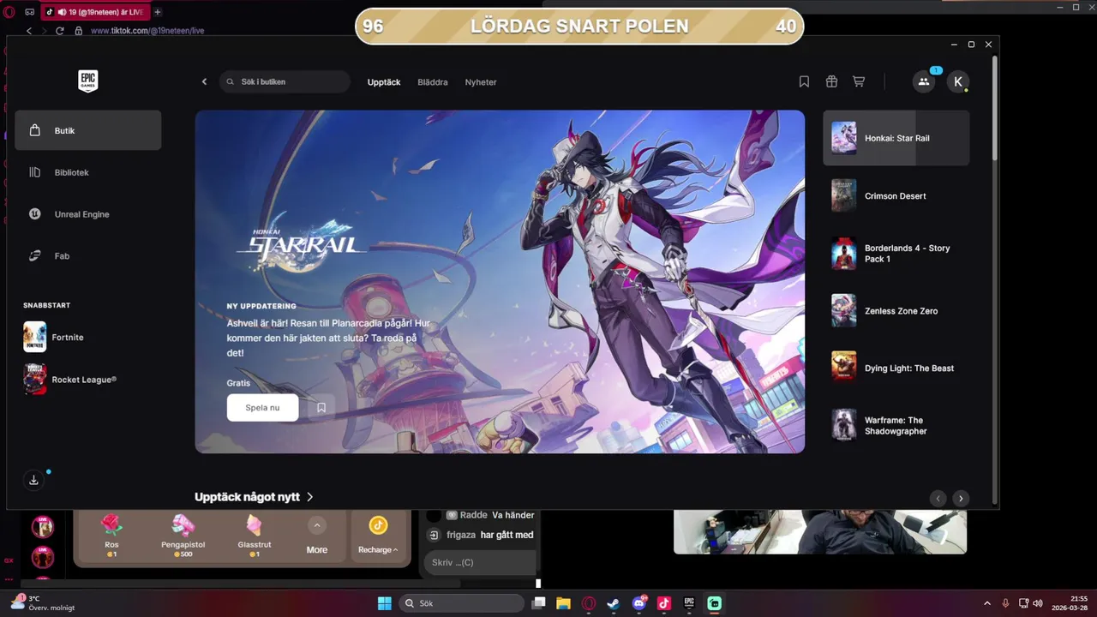Open Opera GX from the taskbar
Image resolution: width=1097 pixels, height=617 pixels.
[x=589, y=603]
